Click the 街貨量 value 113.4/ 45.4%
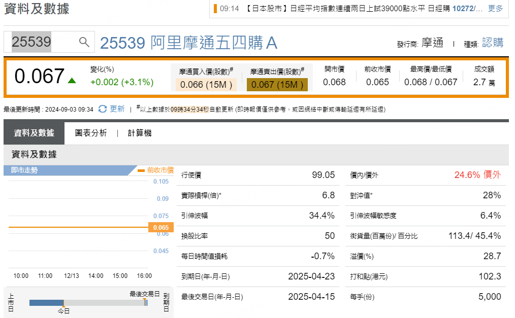515x318 pixels. pyautogui.click(x=474, y=236)
